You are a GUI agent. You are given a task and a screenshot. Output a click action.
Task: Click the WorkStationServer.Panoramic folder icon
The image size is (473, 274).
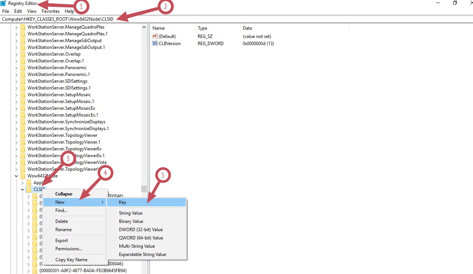[x=23, y=68]
